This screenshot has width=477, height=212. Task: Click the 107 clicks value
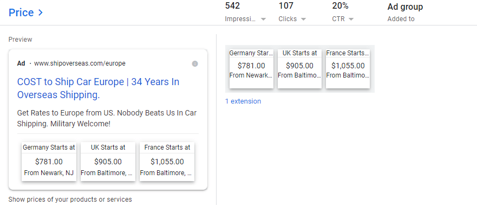[286, 5]
